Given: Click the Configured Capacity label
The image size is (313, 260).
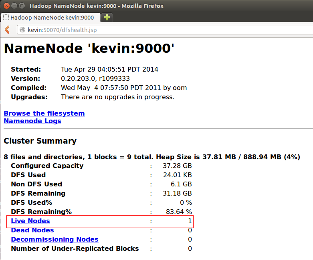Looking at the screenshot, I should point(47,166).
